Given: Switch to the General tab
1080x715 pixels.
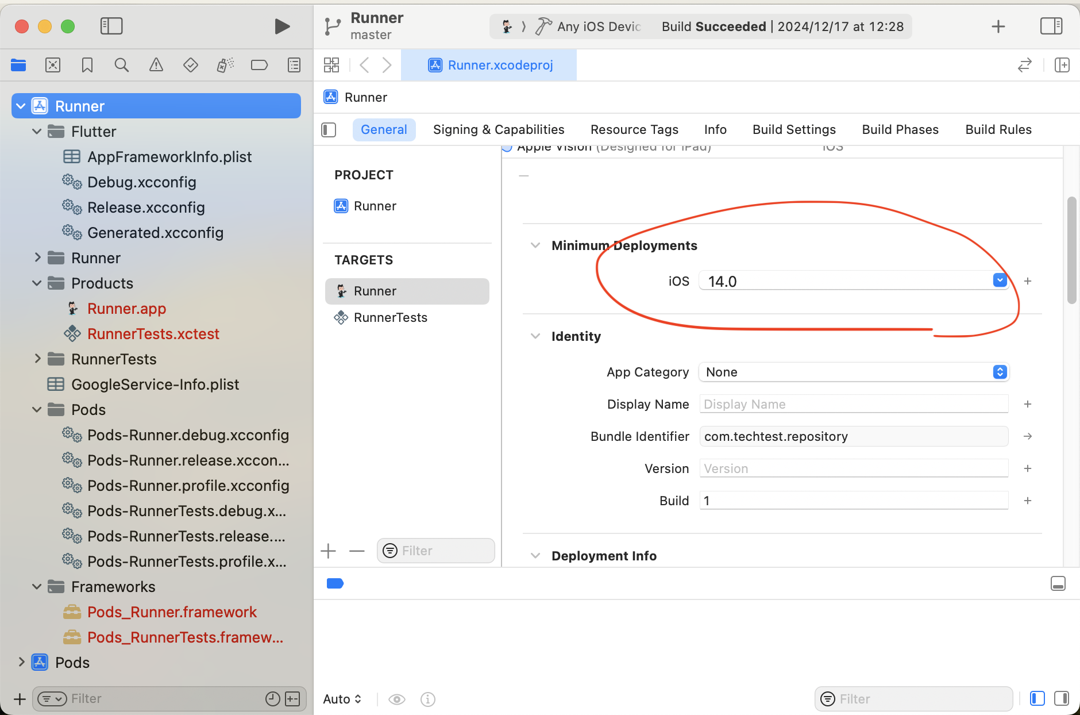Looking at the screenshot, I should click(384, 130).
